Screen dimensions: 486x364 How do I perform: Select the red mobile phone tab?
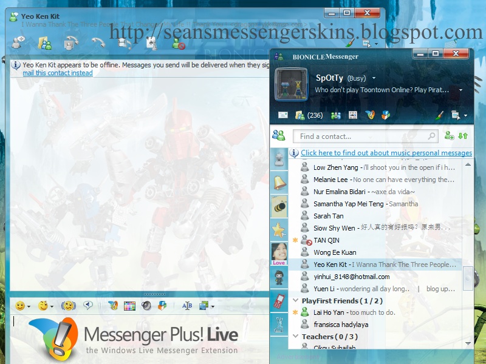tap(279, 302)
